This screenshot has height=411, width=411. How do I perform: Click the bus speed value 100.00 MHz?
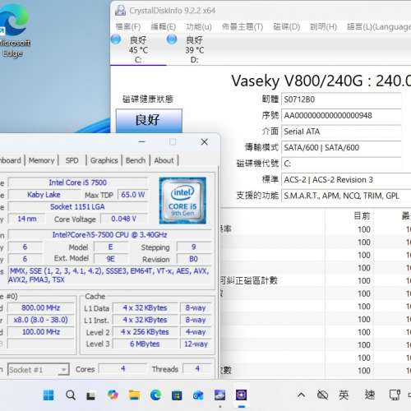41,332
